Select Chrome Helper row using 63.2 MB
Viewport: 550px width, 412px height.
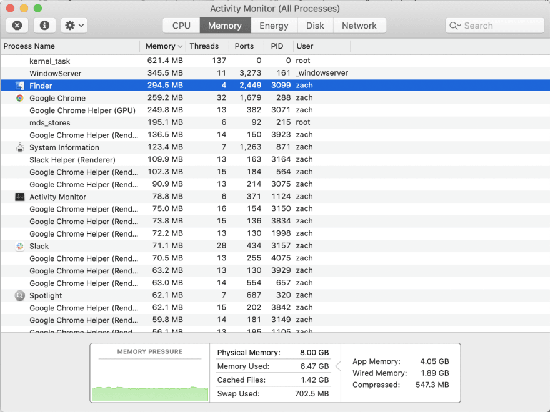(x=275, y=270)
